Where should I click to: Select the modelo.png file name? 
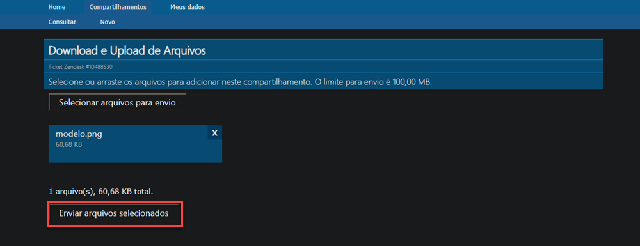coord(79,134)
